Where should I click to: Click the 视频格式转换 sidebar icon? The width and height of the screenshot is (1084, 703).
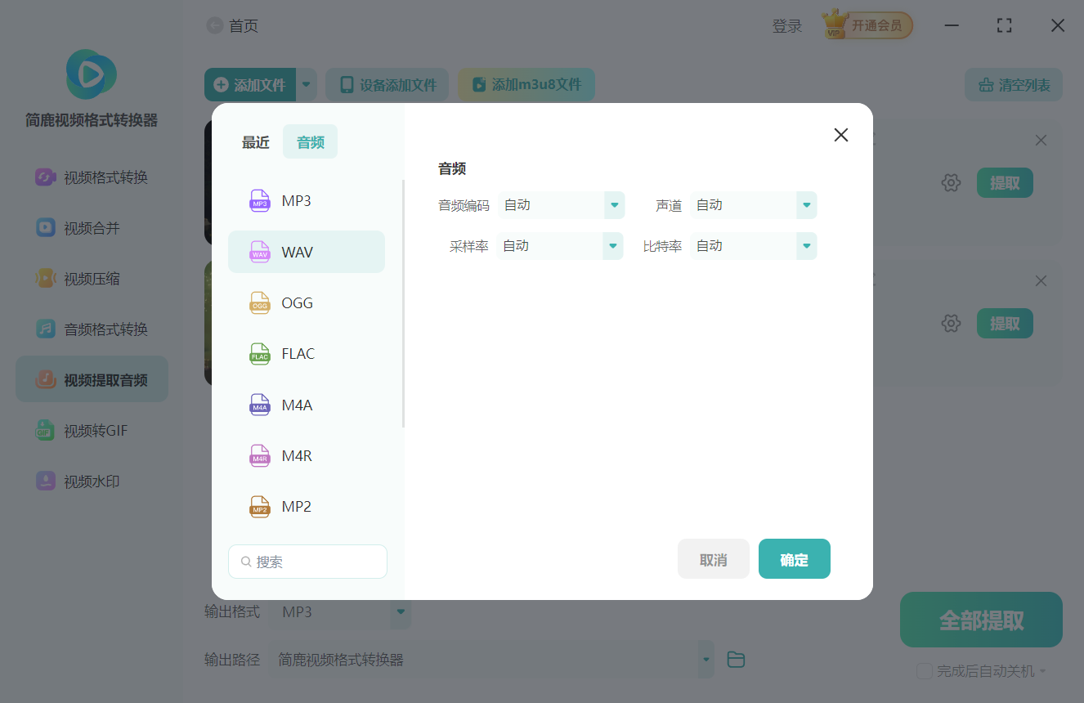pyautogui.click(x=46, y=177)
